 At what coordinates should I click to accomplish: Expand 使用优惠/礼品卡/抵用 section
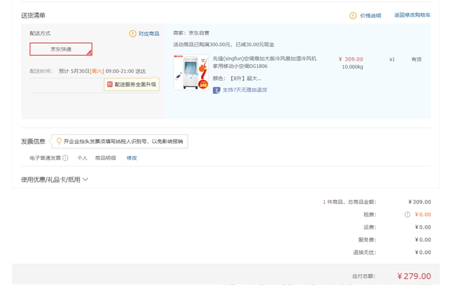coord(54,179)
